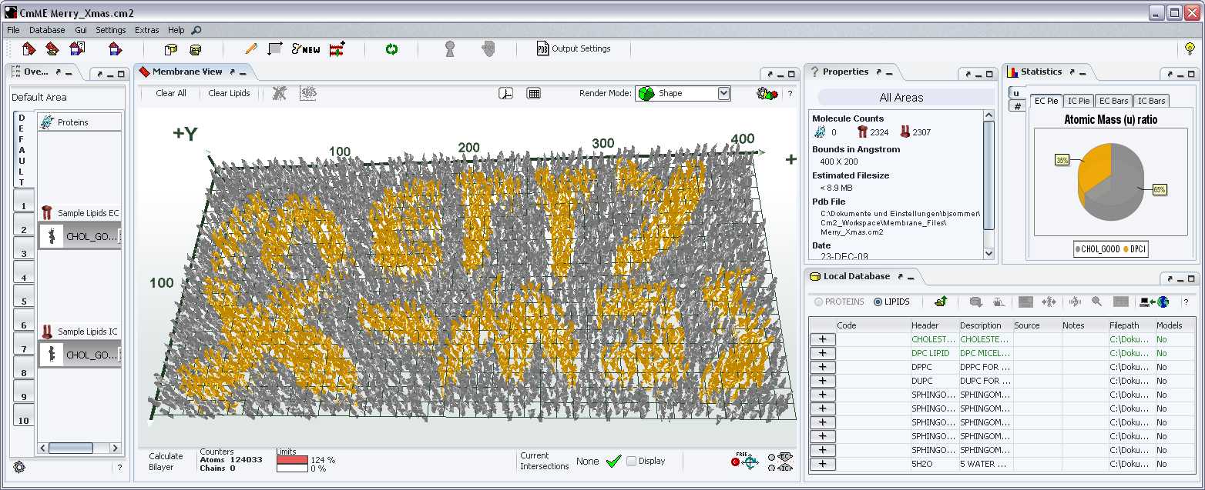Toggle the # button in the Statistics panel
Viewport: 1205px width, 490px height.
tap(1017, 106)
